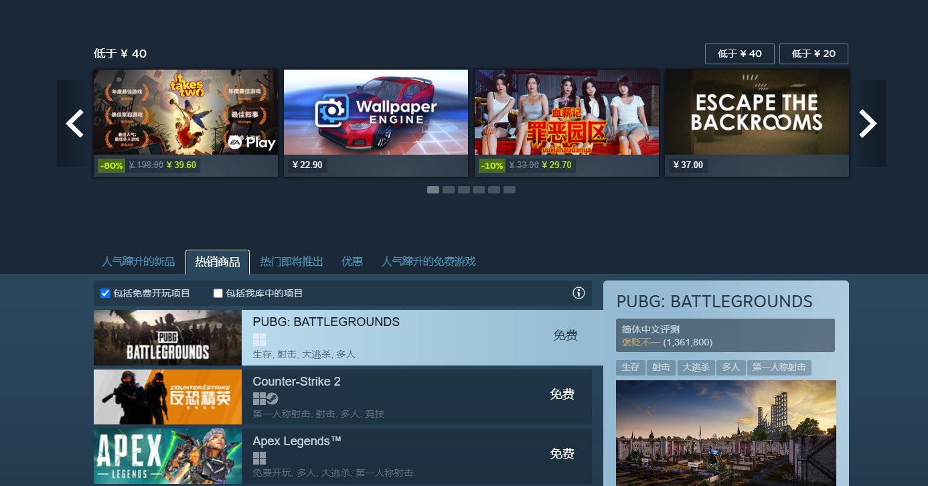Select the 第一人称射击 tag in the PUBG panel
The image size is (928, 486).
click(x=779, y=367)
